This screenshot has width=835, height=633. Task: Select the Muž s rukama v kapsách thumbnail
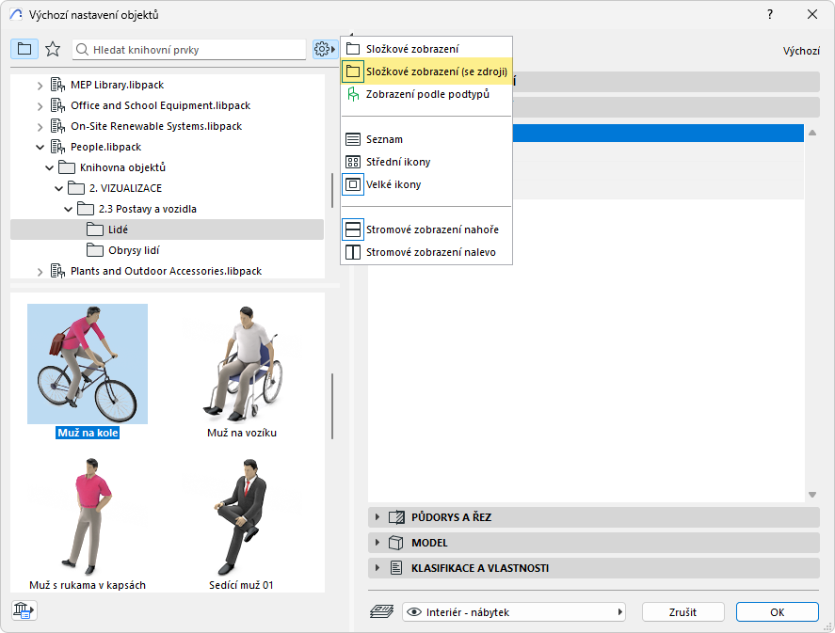pos(88,516)
